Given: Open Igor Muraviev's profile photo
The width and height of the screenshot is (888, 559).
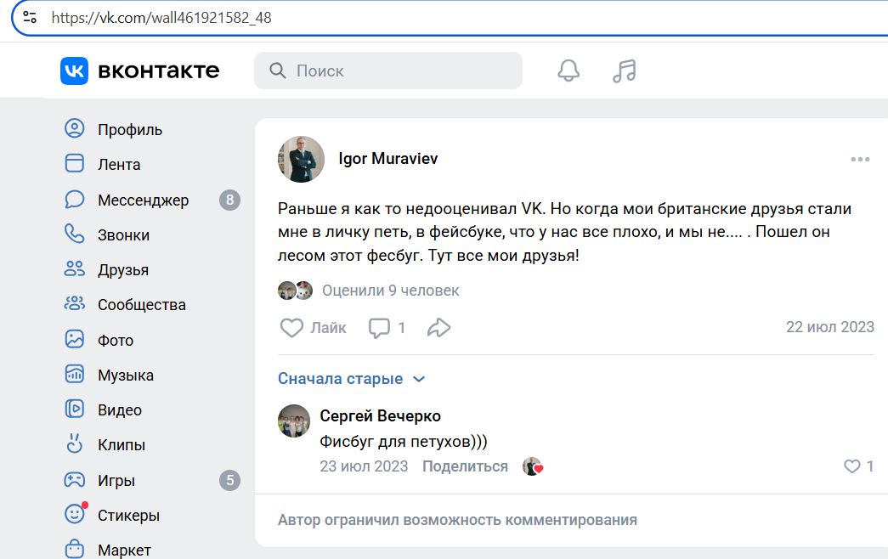Looking at the screenshot, I should [299, 159].
